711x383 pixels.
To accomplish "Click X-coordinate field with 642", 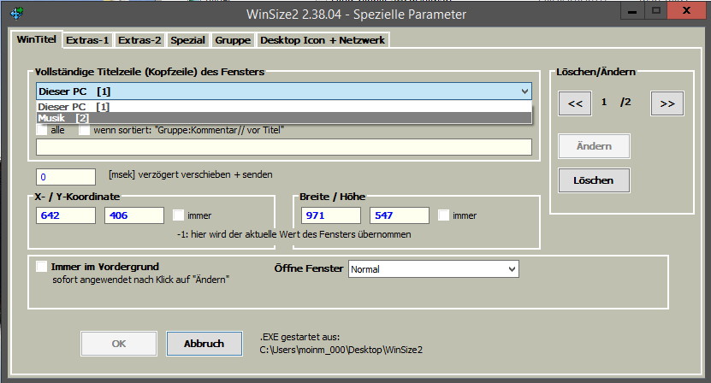I will [66, 215].
